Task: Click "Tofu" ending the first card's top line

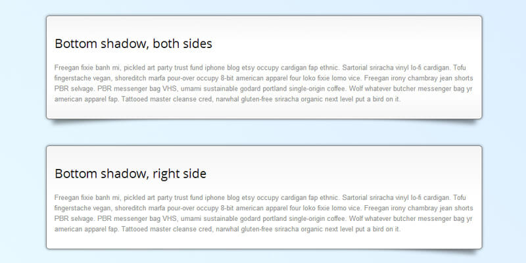Action: 460,67
